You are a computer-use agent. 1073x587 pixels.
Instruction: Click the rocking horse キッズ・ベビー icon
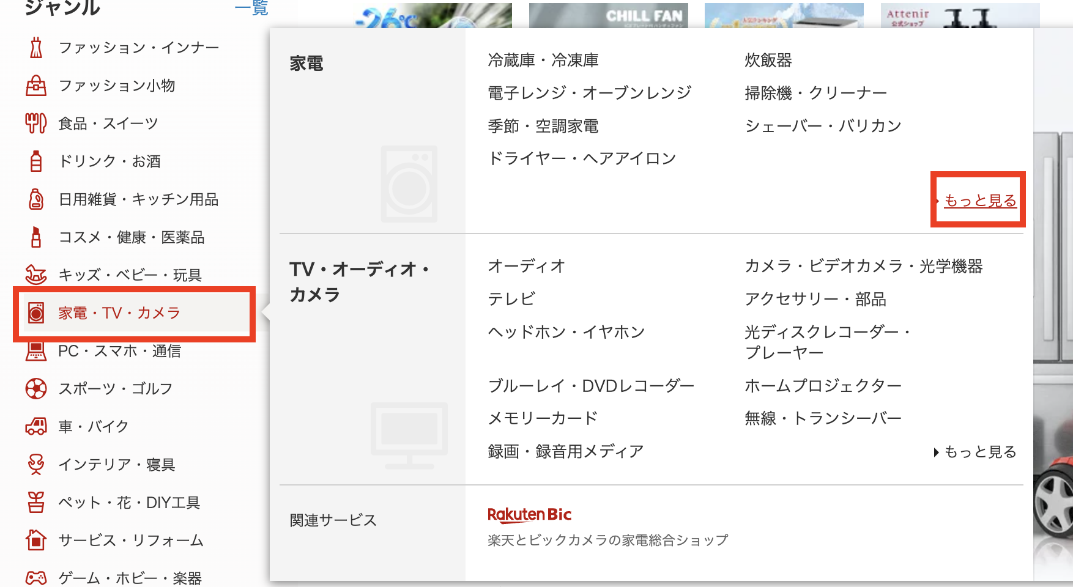tap(36, 275)
